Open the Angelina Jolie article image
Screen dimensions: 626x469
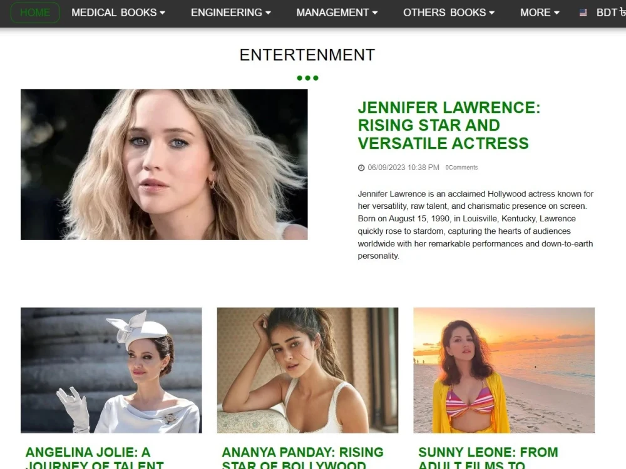pyautogui.click(x=111, y=370)
